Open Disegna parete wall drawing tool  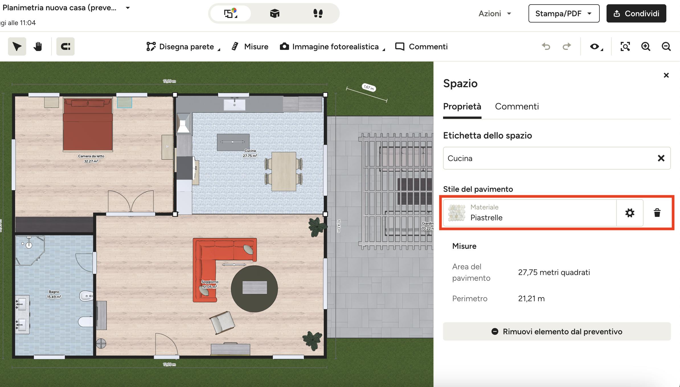point(183,46)
